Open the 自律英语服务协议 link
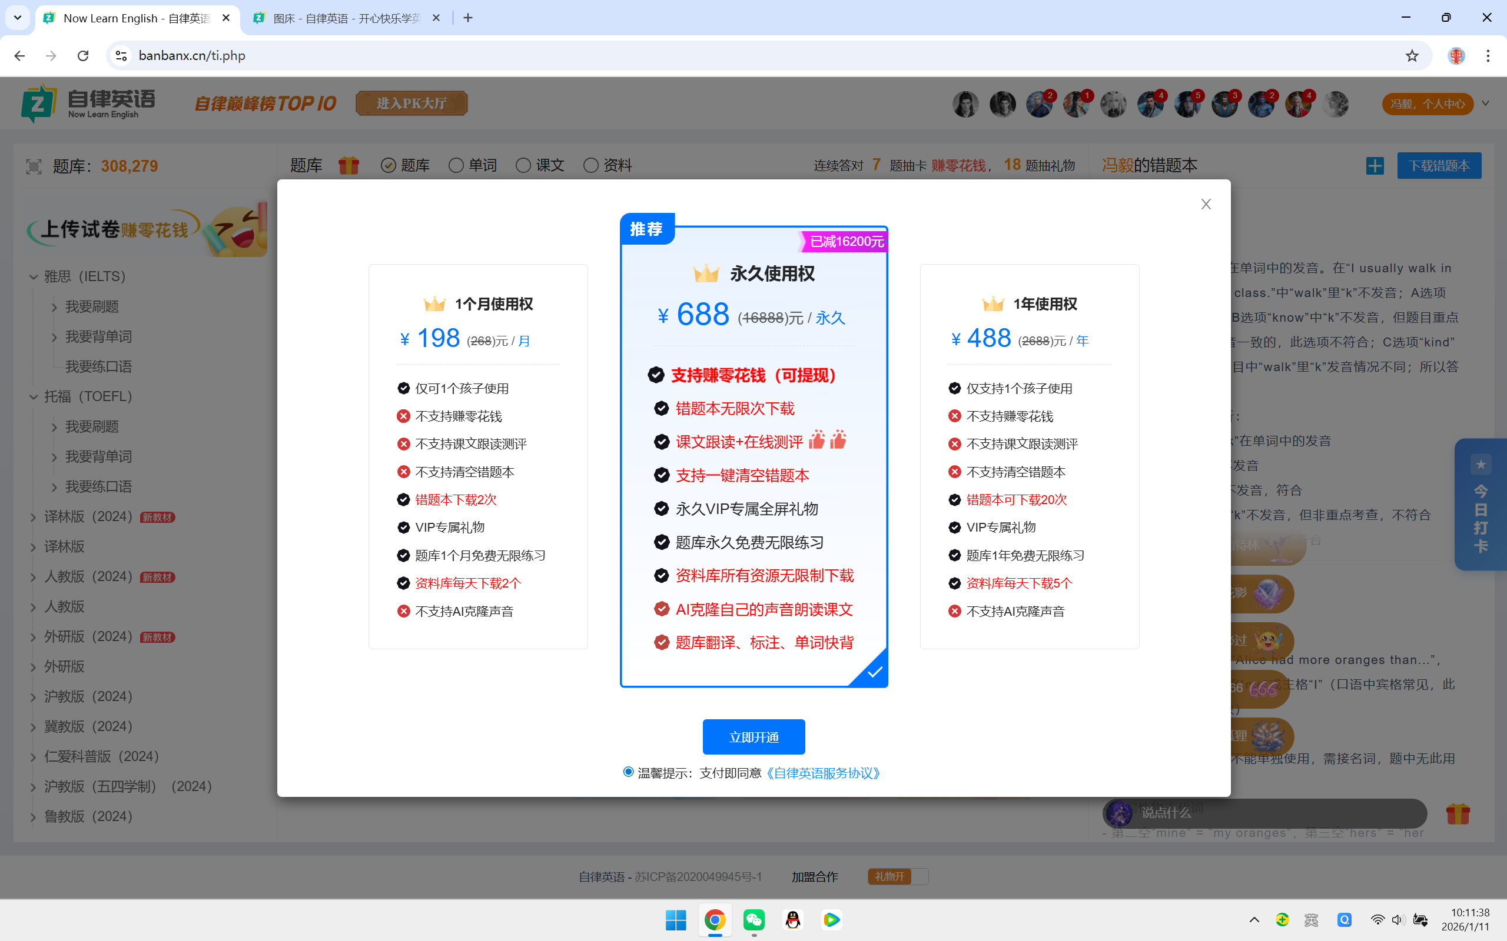 point(823,773)
